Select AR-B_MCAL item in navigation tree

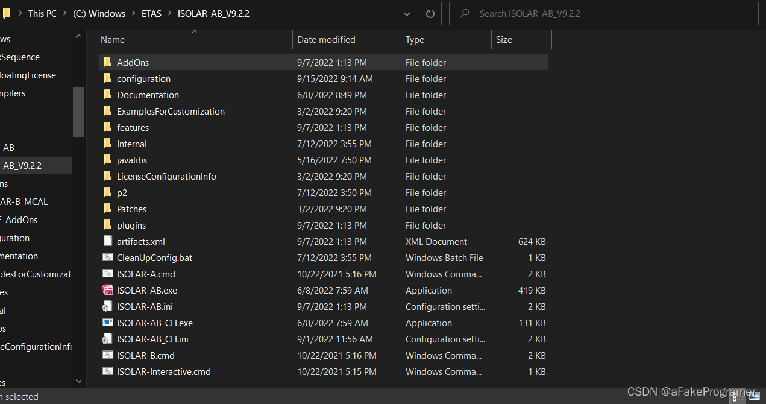click(x=24, y=201)
